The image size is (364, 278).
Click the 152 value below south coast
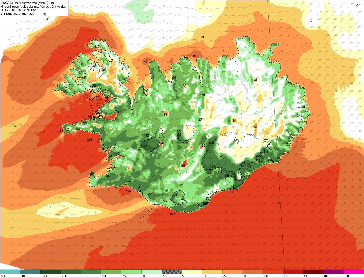click(172, 214)
